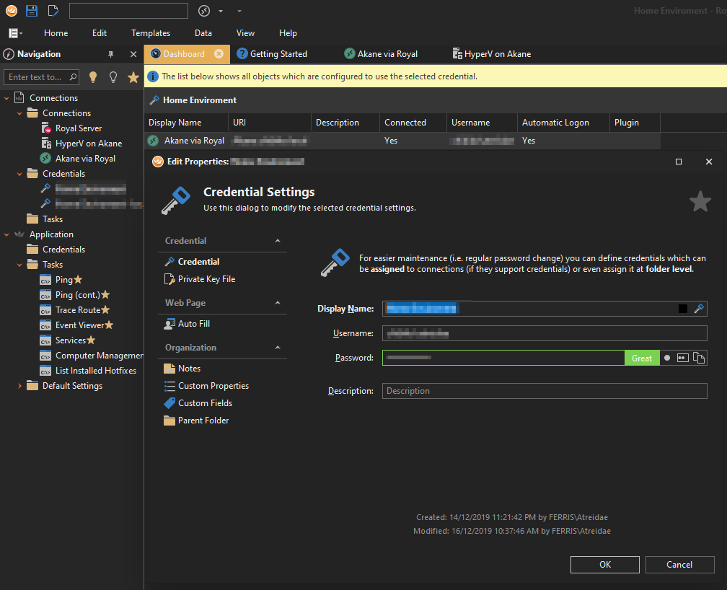This screenshot has height=590, width=727.
Task: Select Akane via Royal in the navigation tree
Action: tap(85, 159)
